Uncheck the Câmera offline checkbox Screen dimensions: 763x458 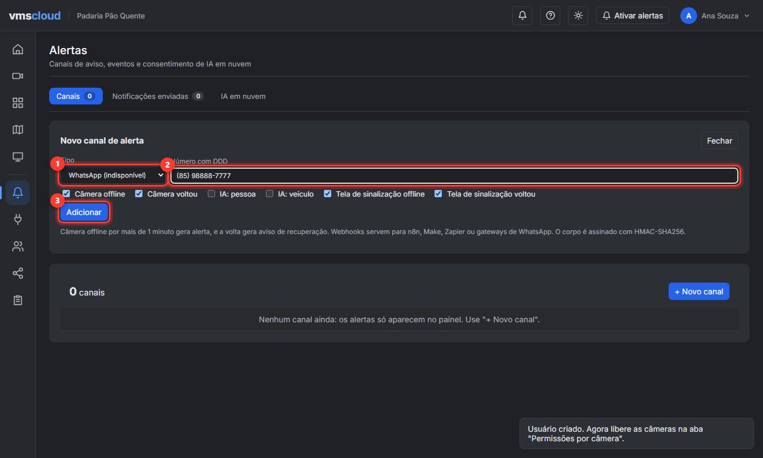(x=66, y=194)
